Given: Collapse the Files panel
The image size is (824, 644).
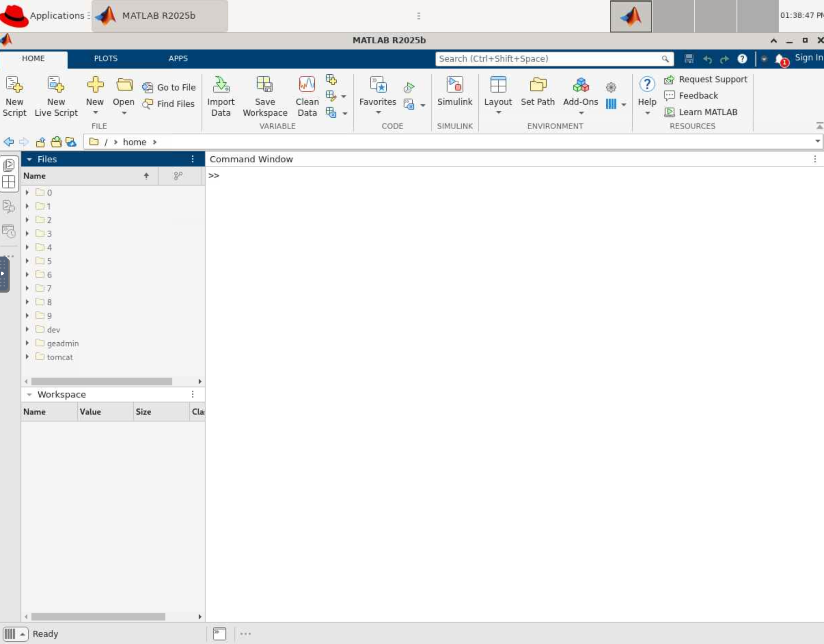Looking at the screenshot, I should 29,160.
